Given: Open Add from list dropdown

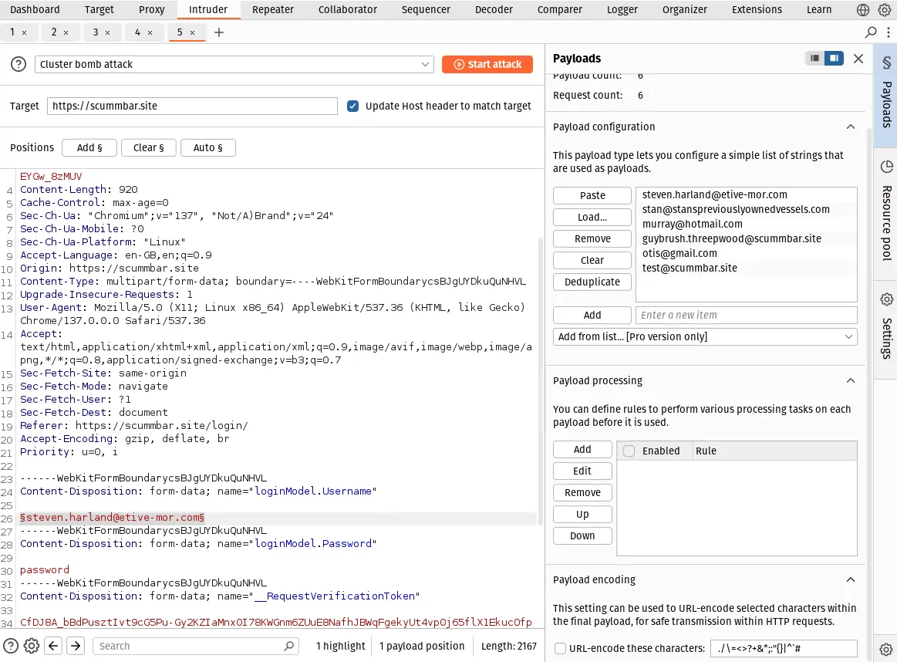Looking at the screenshot, I should [705, 336].
